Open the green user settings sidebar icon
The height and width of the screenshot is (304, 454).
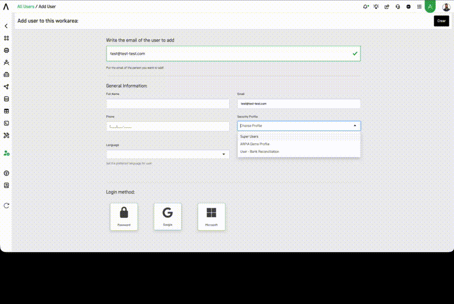tap(6, 153)
